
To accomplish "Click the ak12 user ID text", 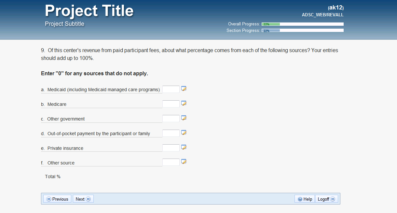I will click(x=336, y=7).
